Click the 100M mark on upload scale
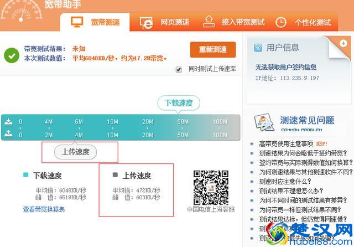 pos(220,135)
